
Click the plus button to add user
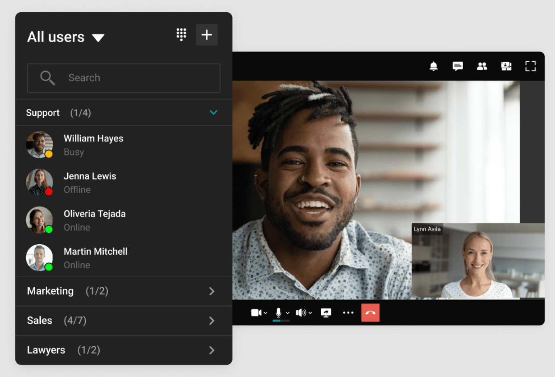[207, 35]
